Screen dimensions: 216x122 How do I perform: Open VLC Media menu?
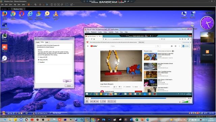(x=87, y=32)
